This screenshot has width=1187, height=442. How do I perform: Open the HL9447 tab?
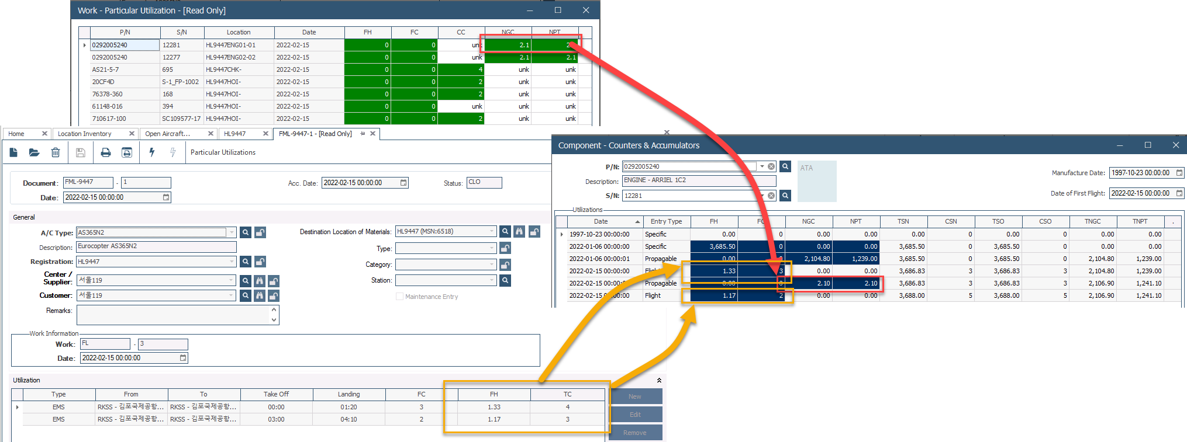(x=235, y=134)
